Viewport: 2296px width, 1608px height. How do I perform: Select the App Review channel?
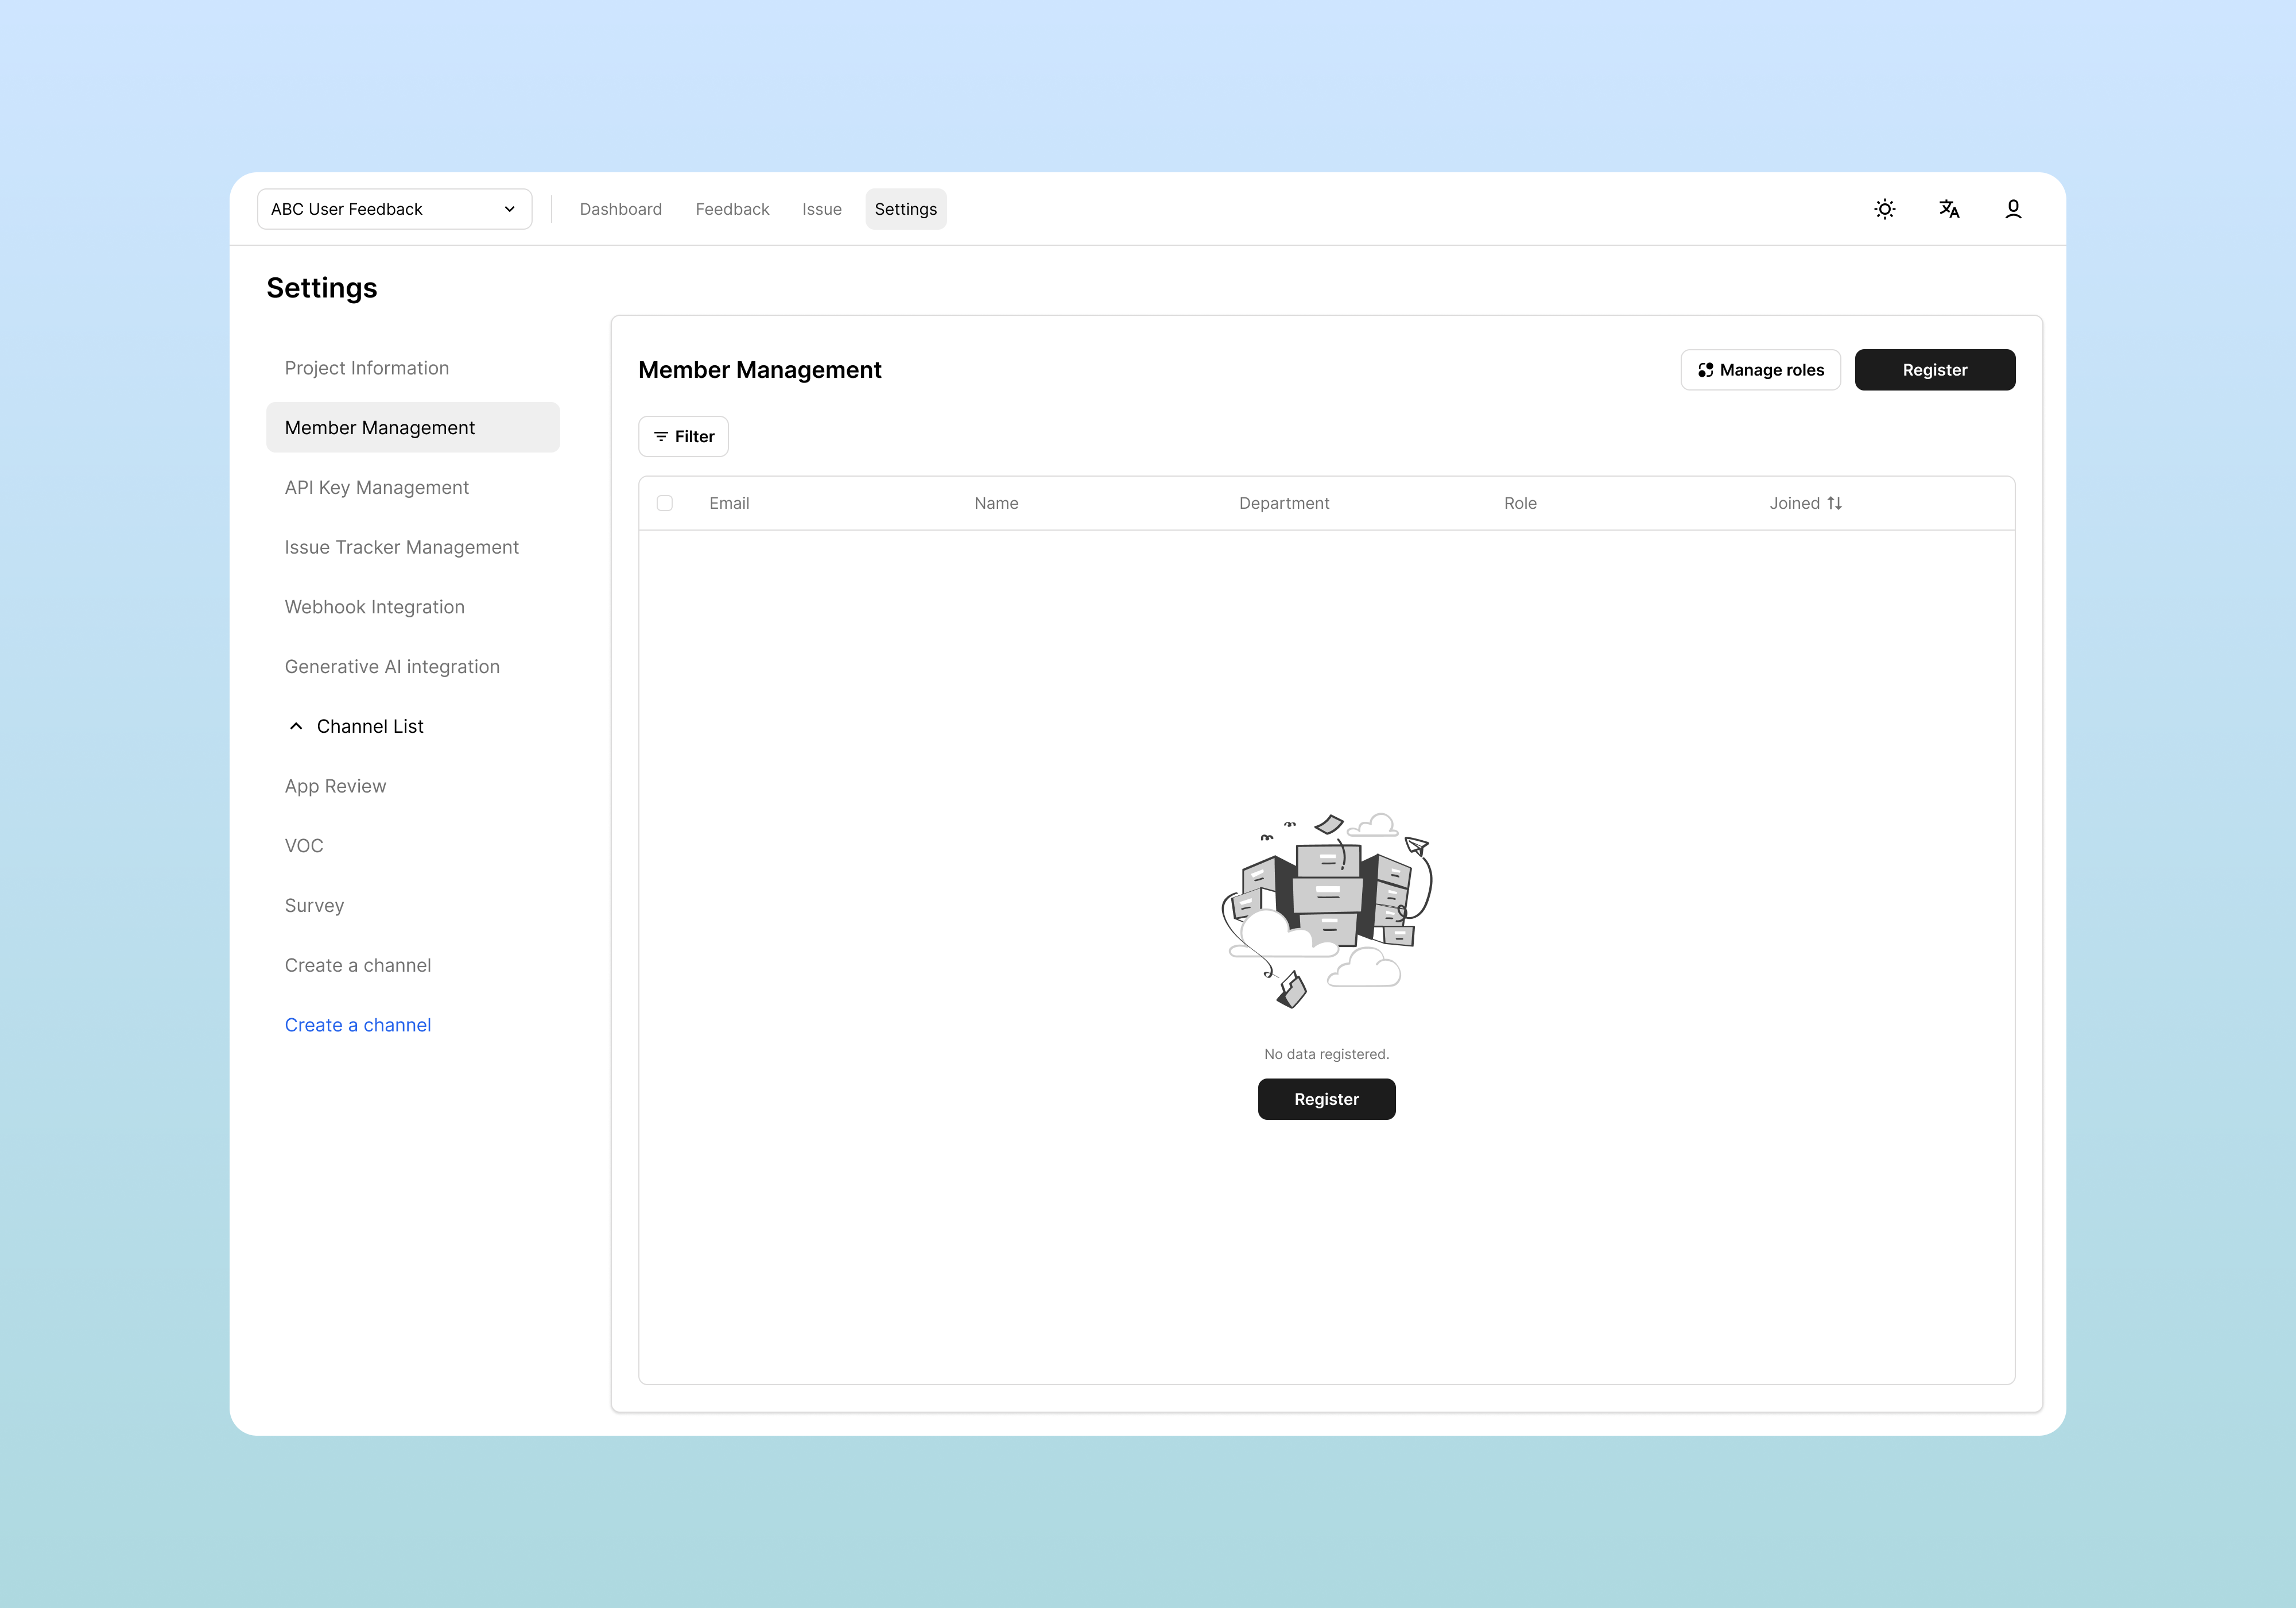335,787
